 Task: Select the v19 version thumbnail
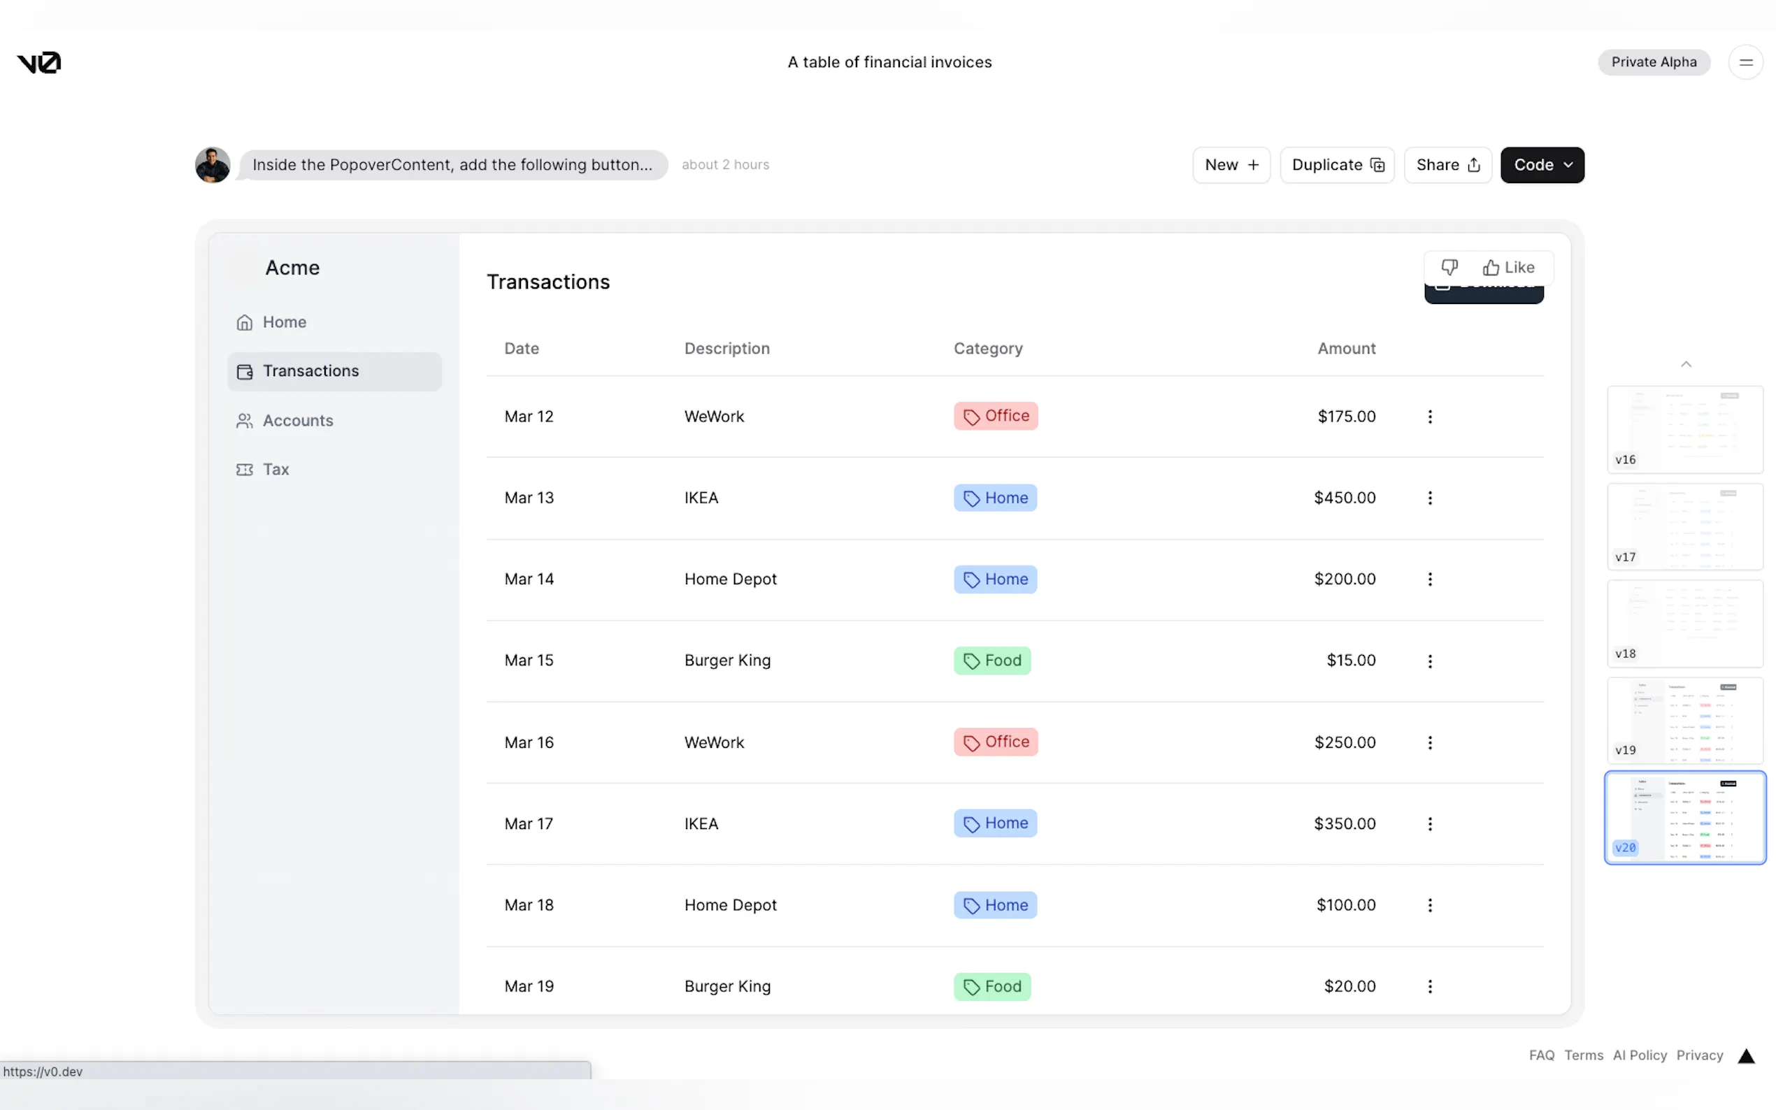pos(1684,720)
